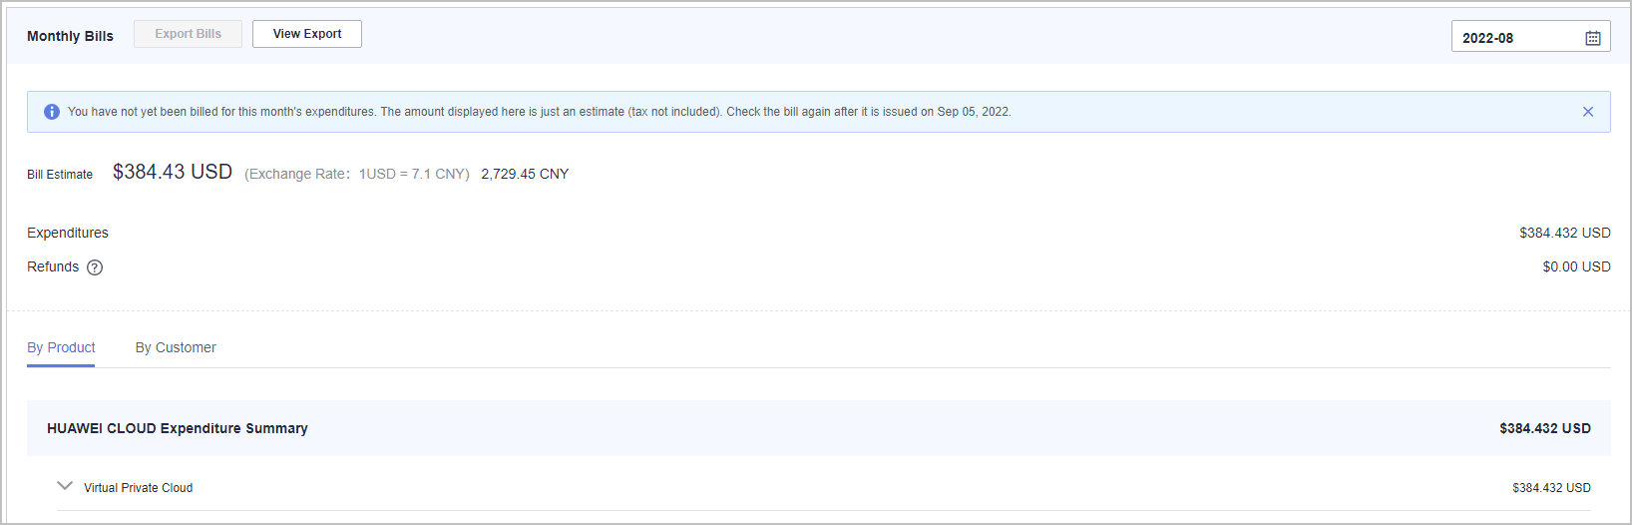This screenshot has width=1632, height=525.
Task: Switch to the By Customer tab
Action: pyautogui.click(x=176, y=347)
